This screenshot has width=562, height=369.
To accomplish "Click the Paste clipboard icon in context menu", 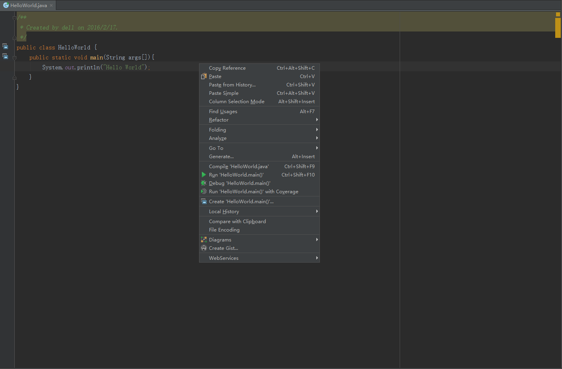I will coord(204,76).
